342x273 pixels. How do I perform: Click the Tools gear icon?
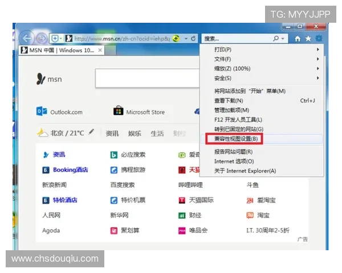[x=319, y=39]
